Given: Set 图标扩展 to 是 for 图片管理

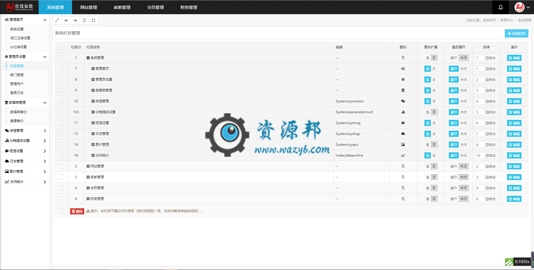Looking at the screenshot, I should [427, 145].
